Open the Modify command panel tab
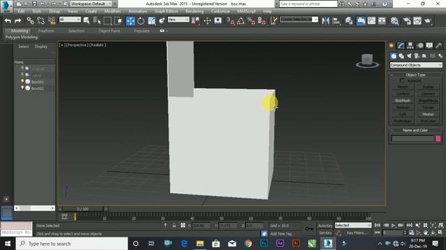Viewport: 446px width, 250px height. pyautogui.click(x=401, y=45)
